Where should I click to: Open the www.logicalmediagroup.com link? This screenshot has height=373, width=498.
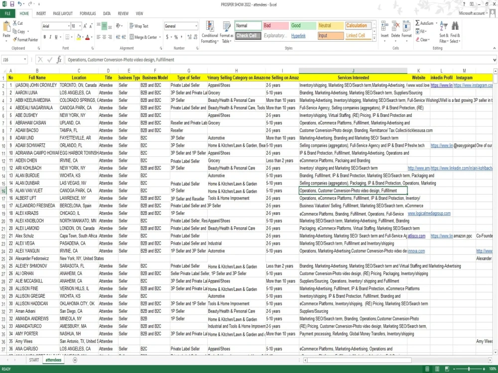(x=429, y=213)
